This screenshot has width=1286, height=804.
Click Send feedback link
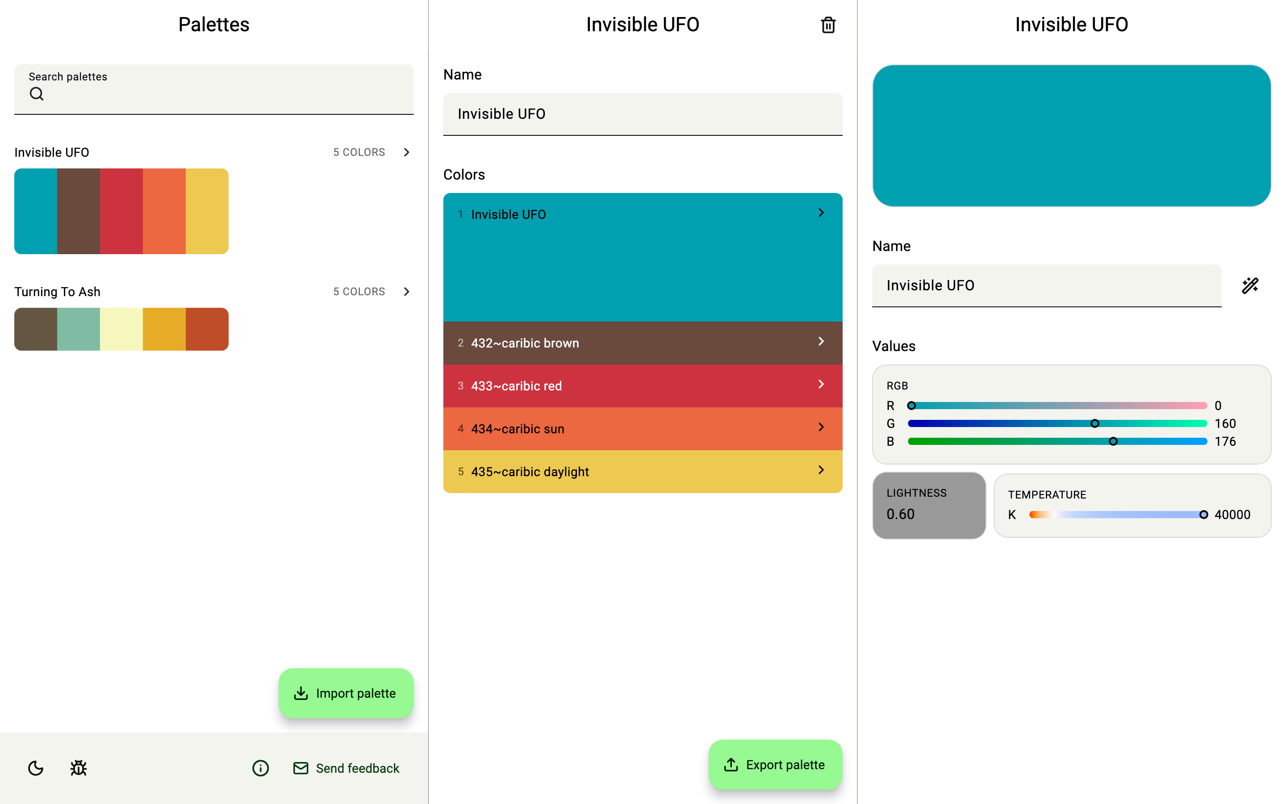[347, 768]
